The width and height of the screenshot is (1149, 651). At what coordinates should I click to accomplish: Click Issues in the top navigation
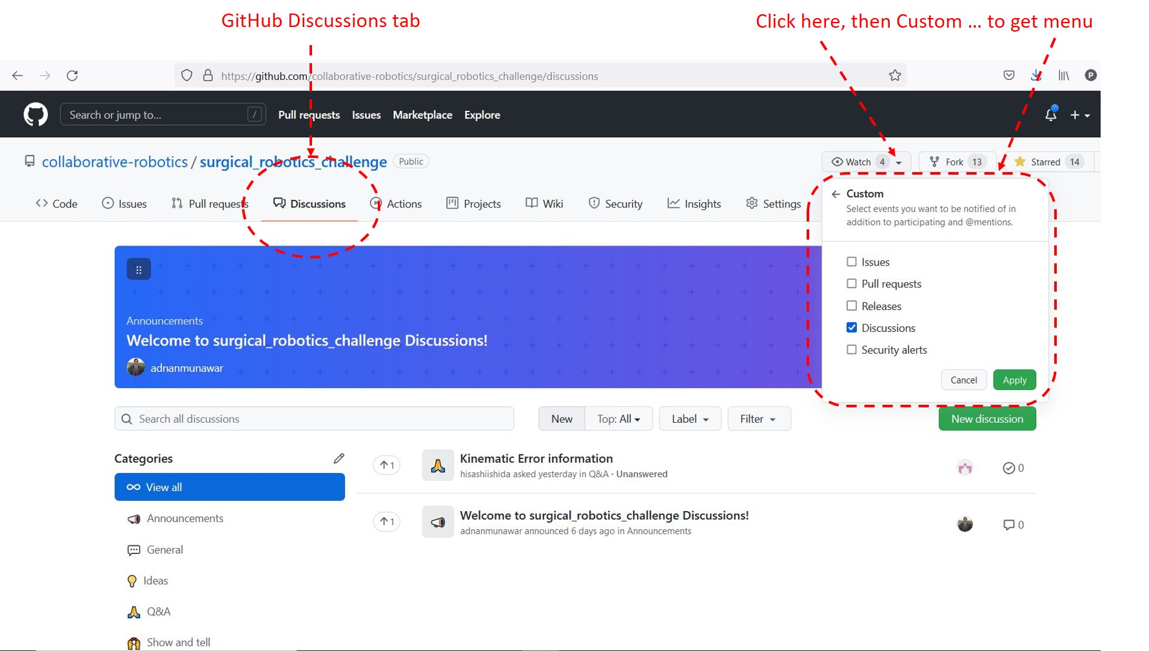pos(366,115)
